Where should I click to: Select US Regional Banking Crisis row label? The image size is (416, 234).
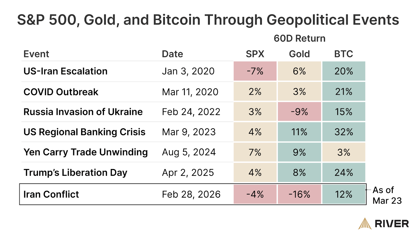pyautogui.click(x=84, y=132)
